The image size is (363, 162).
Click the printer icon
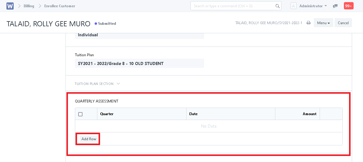pos(308,23)
